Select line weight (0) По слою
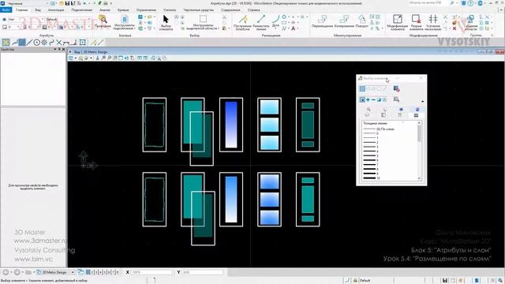This screenshot has width=505, height=284. (389, 129)
